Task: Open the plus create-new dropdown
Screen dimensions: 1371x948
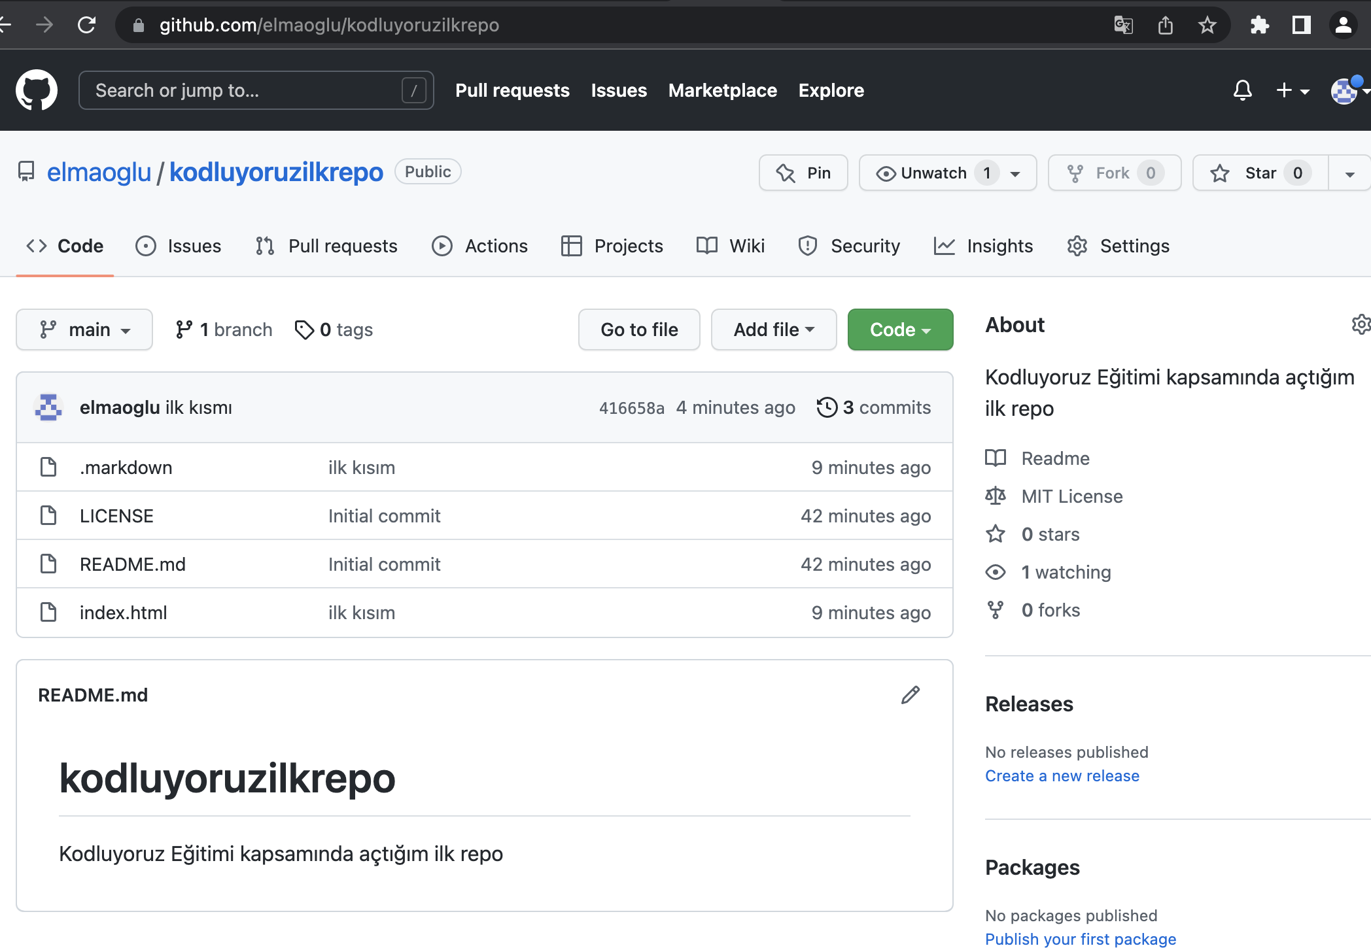Action: point(1293,90)
